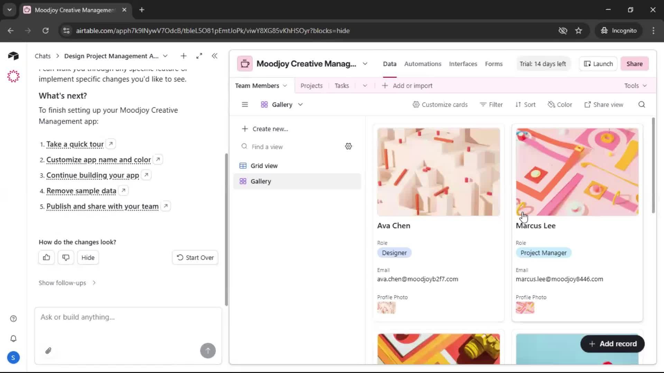Open the Filter option

coord(491,105)
